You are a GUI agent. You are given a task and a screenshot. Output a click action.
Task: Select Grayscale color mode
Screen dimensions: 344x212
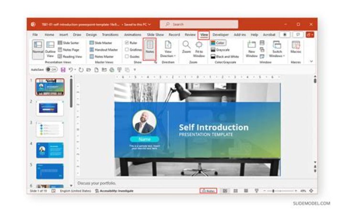click(220, 50)
